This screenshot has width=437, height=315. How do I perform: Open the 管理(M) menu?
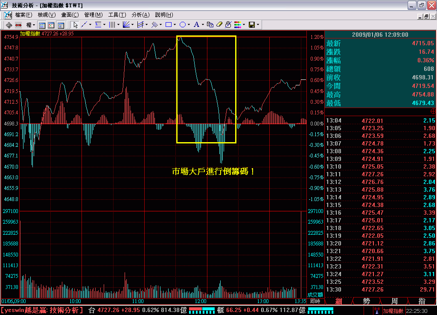click(x=93, y=15)
